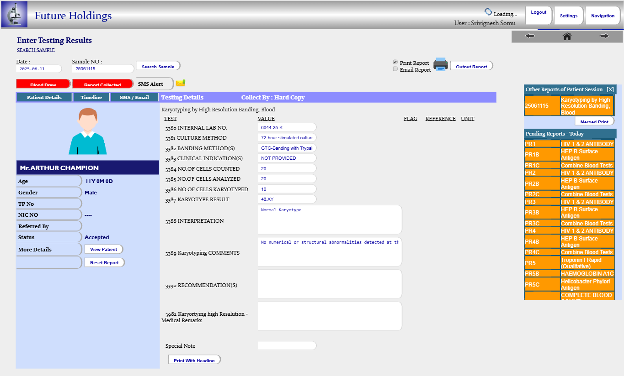Click the back arrow navigation icon
Viewport: 624px width, 376px height.
tap(530, 36)
